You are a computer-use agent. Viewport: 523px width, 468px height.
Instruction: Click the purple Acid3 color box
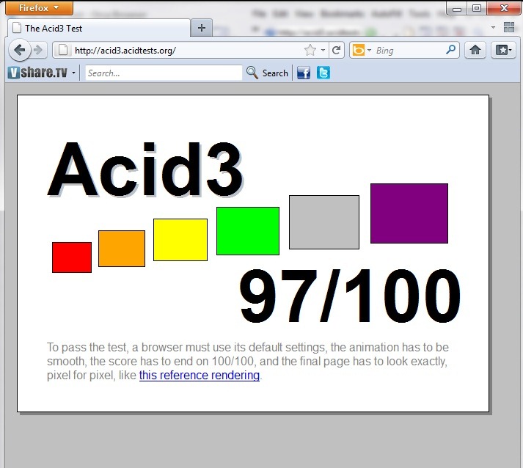click(x=409, y=213)
